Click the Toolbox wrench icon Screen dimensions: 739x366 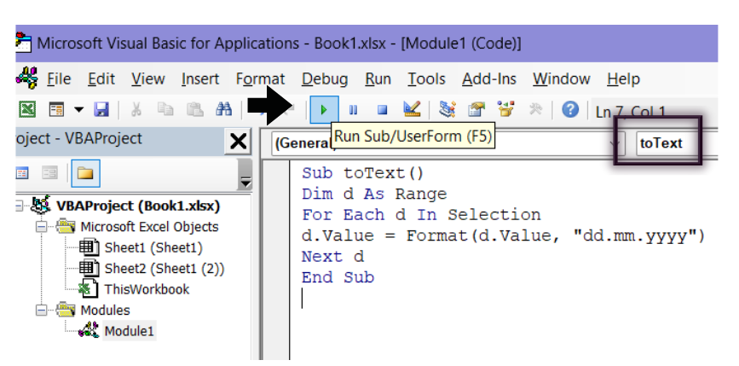[x=535, y=110]
